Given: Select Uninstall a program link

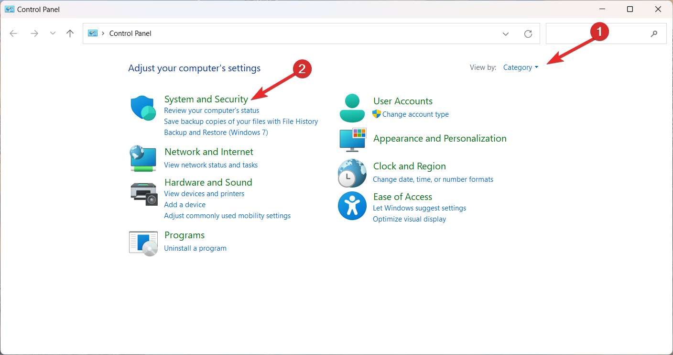Looking at the screenshot, I should click(x=195, y=248).
